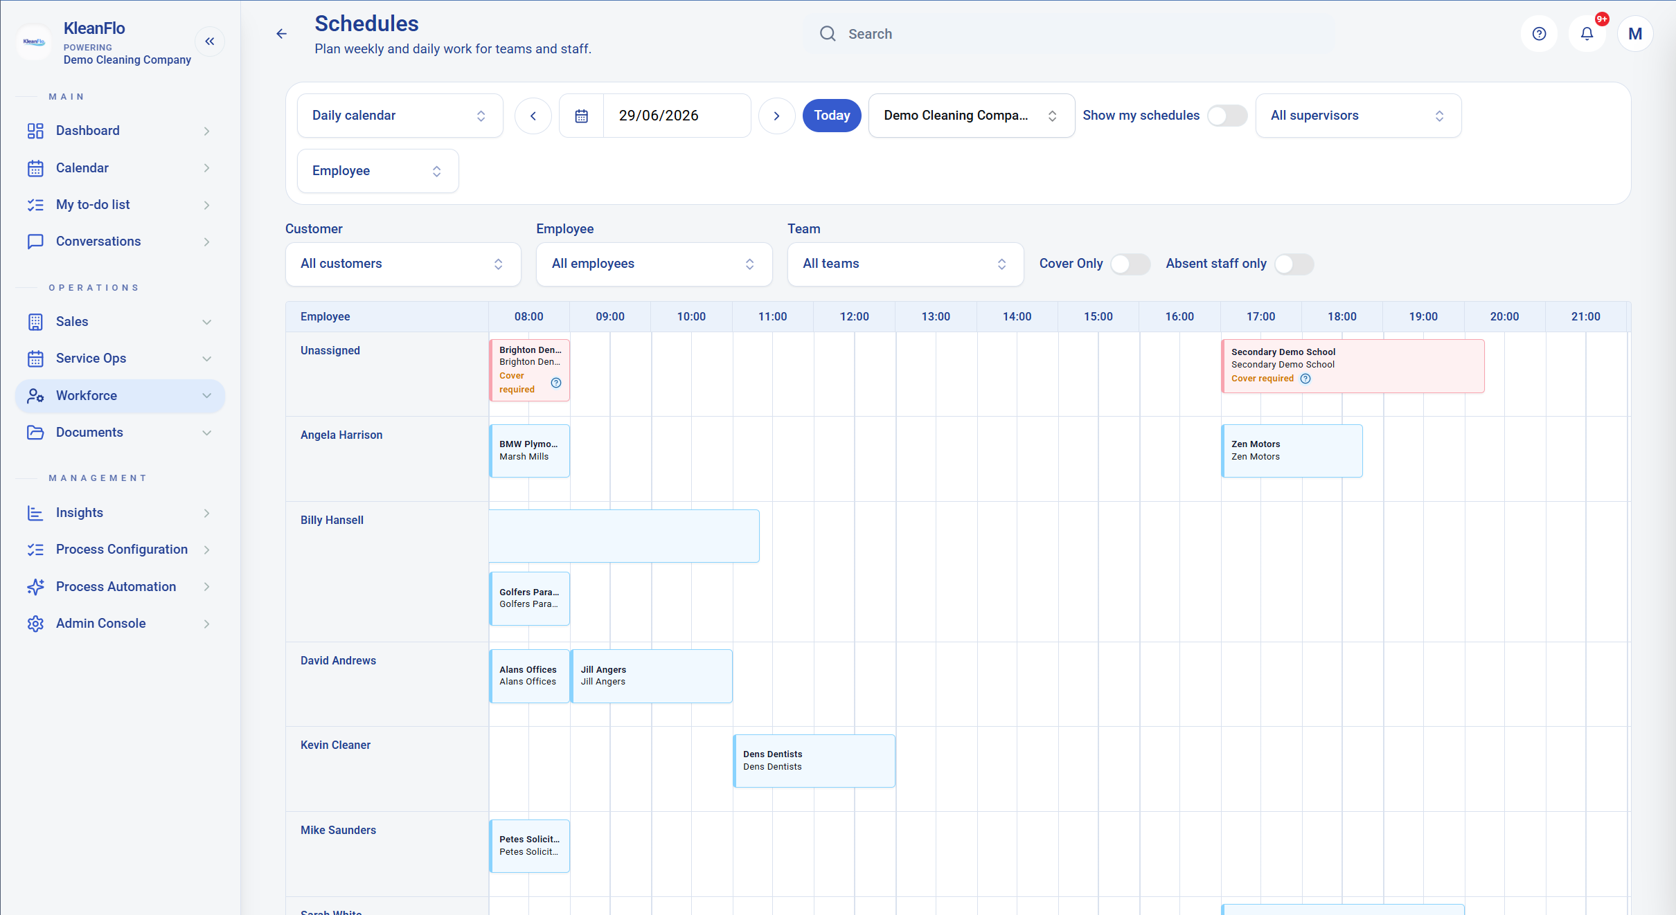
Task: Click the KleanFlo logo
Action: click(34, 42)
